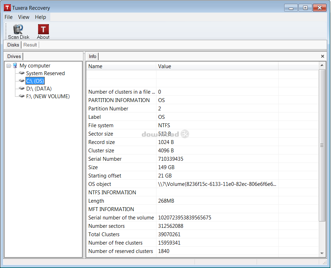
Task: Click the '1024 B' record size value
Action: click(166, 142)
